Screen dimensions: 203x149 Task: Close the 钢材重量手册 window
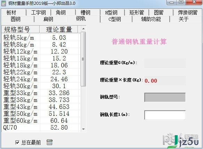(x=194, y=2)
